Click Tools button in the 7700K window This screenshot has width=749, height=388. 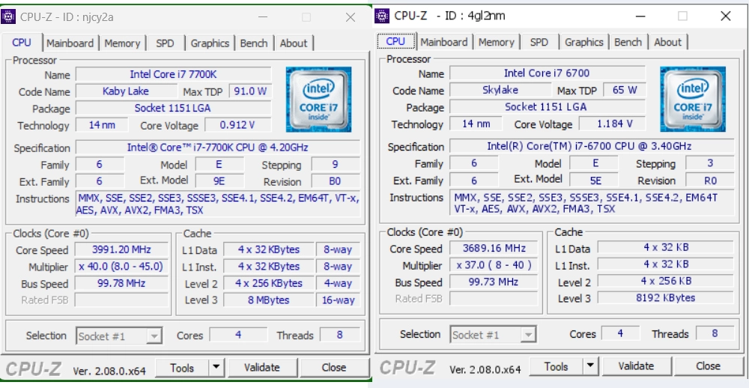[x=182, y=368]
